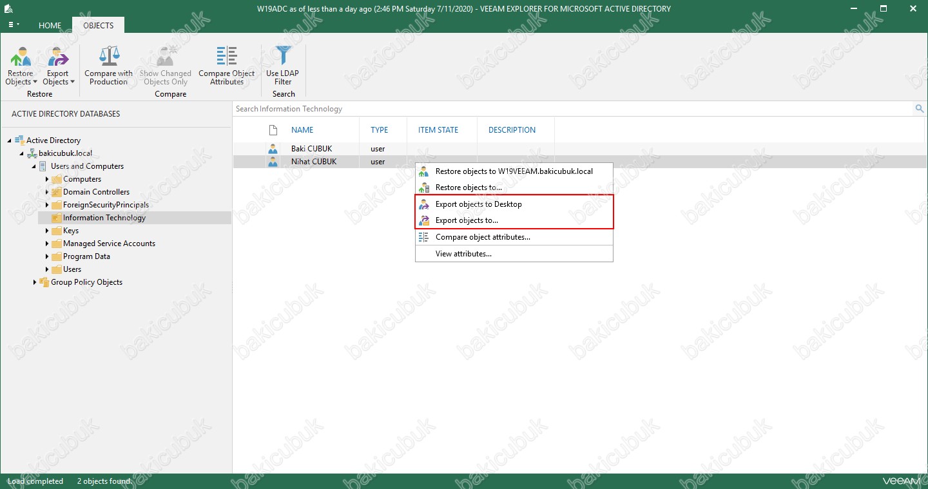Expand the Domain Controllers node
The image size is (928, 489).
[x=47, y=192]
